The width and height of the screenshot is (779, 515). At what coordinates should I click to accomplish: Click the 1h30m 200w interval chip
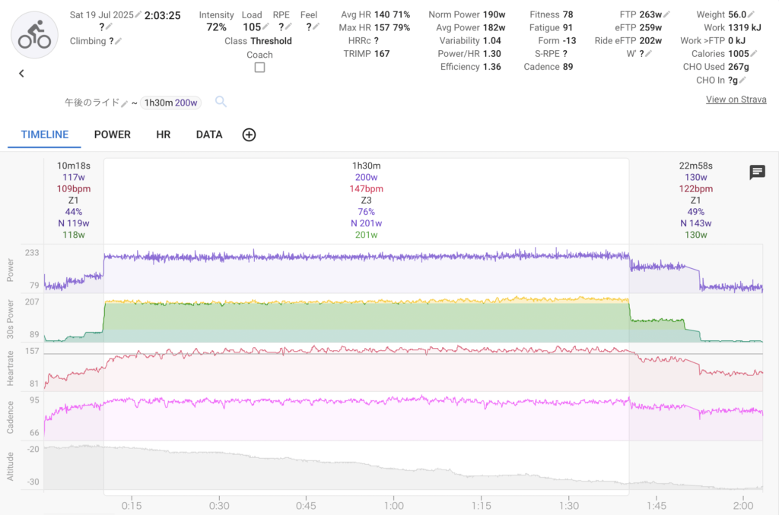click(x=171, y=103)
